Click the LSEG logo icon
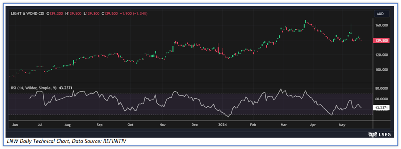Screen dimensions: 401x149 click(372, 134)
